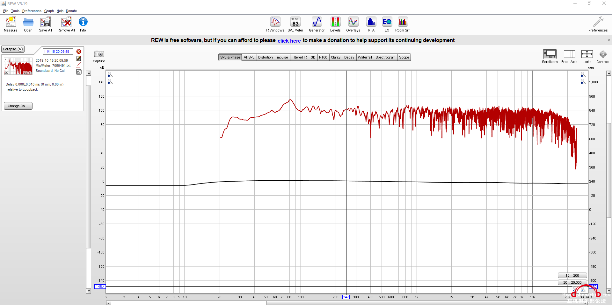Remove measurement with red X icon

coord(79,52)
